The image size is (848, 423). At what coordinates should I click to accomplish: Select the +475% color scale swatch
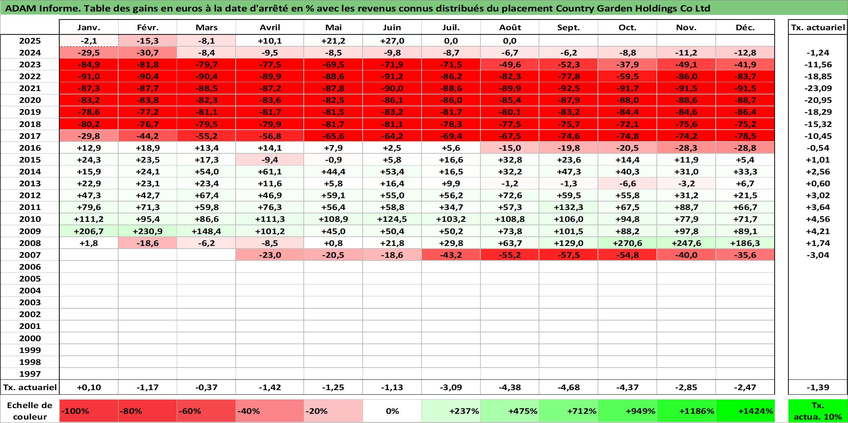(x=510, y=411)
